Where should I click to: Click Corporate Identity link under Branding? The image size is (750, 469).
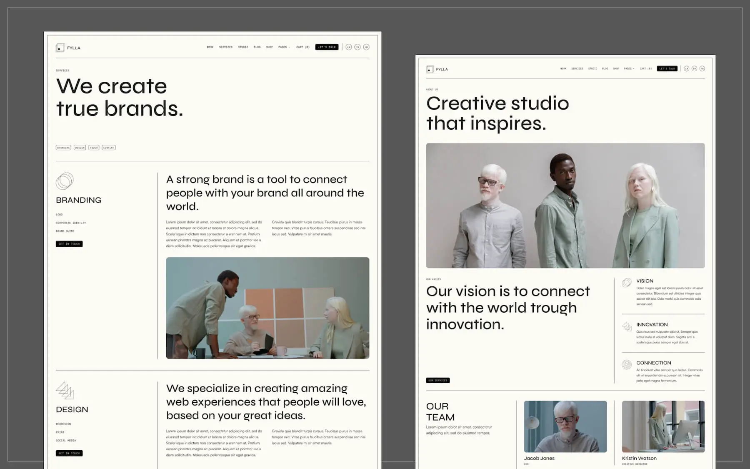[71, 223]
